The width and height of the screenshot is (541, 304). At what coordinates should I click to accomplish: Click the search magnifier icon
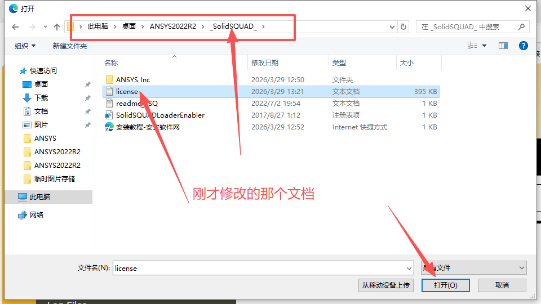point(522,26)
